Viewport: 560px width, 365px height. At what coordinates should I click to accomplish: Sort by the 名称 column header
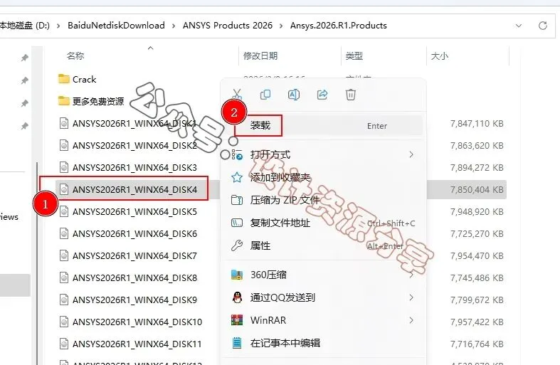[75, 55]
